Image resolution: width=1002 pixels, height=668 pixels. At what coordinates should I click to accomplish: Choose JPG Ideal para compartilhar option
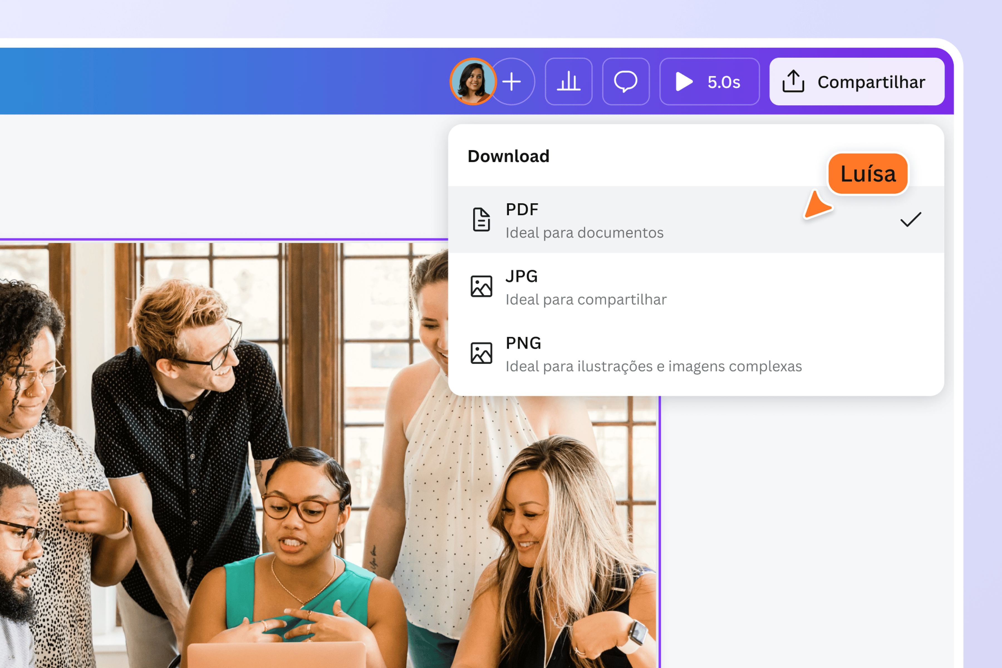[x=696, y=286]
